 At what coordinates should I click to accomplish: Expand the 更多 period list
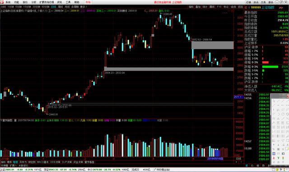pos(83,7)
